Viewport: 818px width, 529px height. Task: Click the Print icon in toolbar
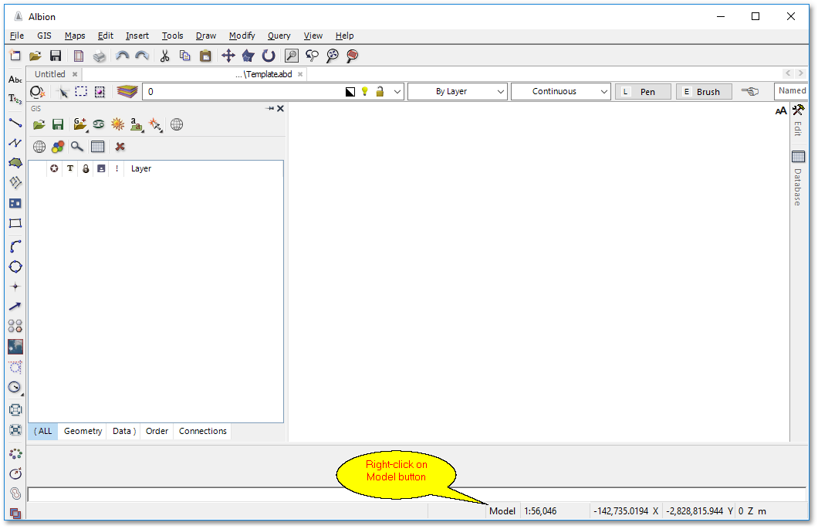[x=99, y=56]
